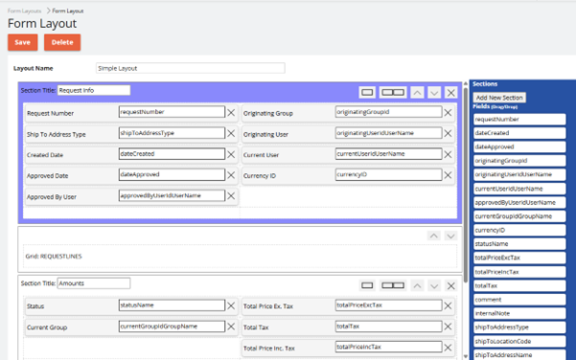Select originatingGroupId in Fields list
The height and width of the screenshot is (360, 576).
(519, 161)
